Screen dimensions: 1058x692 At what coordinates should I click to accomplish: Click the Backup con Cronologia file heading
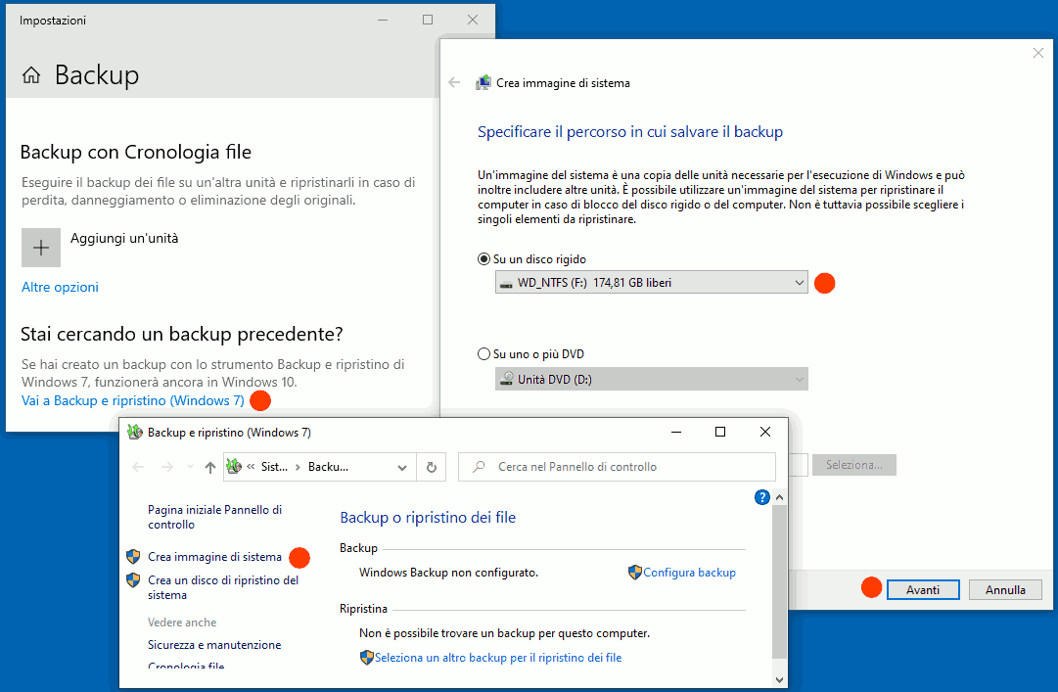pos(136,153)
